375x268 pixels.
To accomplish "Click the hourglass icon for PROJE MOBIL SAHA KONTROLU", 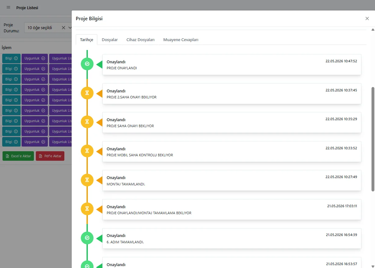I will [x=87, y=151].
